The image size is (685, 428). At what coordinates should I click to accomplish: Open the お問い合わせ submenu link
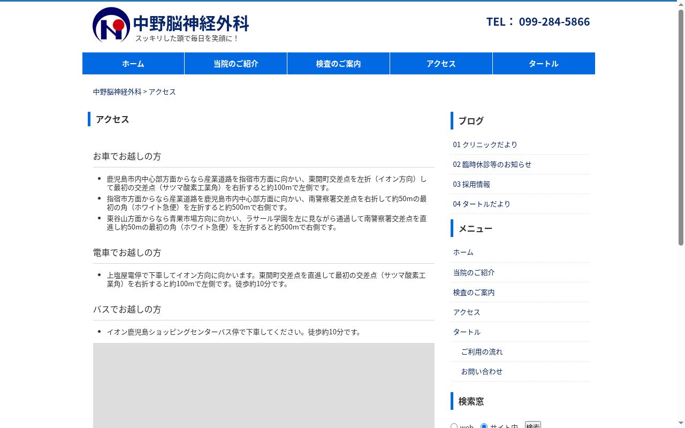pyautogui.click(x=482, y=371)
